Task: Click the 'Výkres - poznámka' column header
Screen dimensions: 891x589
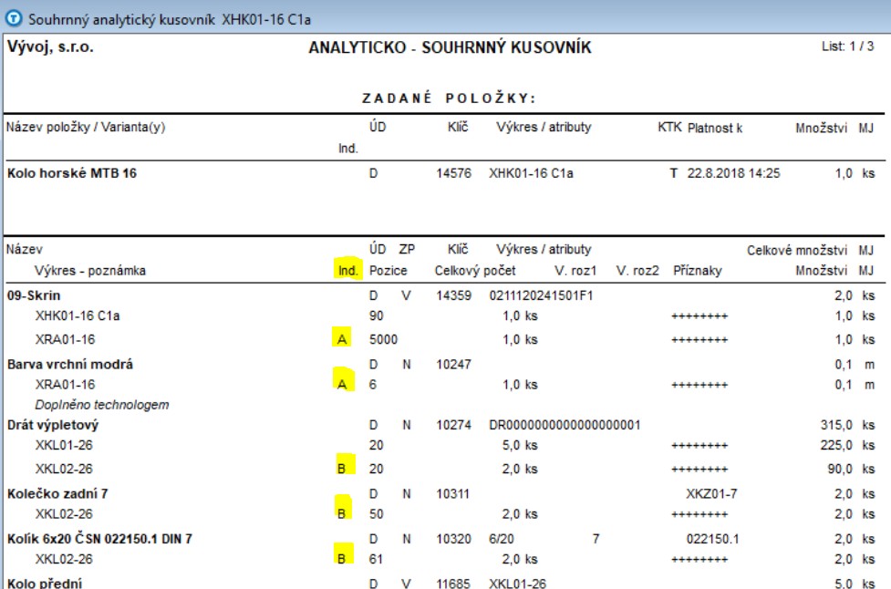Action: pyautogui.click(x=90, y=271)
